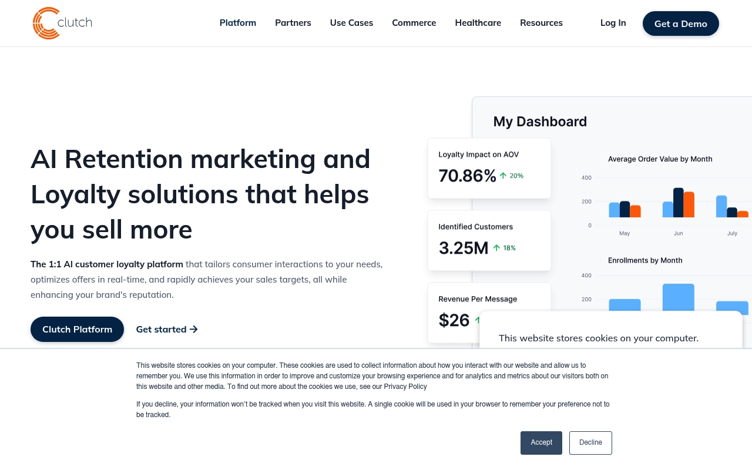The width and height of the screenshot is (752, 470).
Task: Expand the Commerce navigation item
Action: click(x=414, y=23)
